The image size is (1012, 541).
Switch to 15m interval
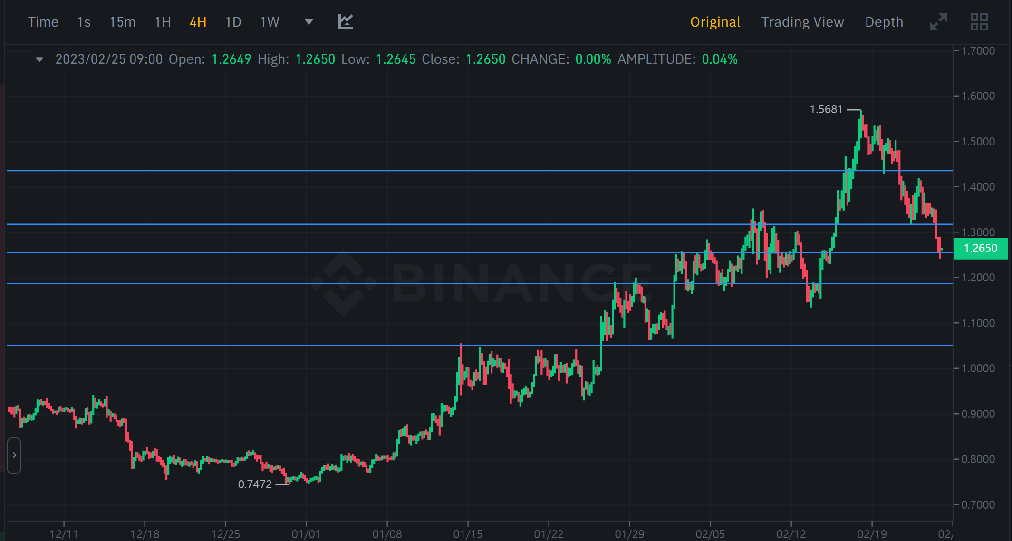[x=122, y=22]
